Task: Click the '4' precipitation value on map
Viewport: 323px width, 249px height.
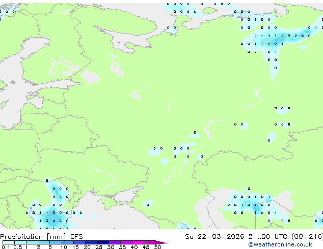Action: click(x=54, y=221)
